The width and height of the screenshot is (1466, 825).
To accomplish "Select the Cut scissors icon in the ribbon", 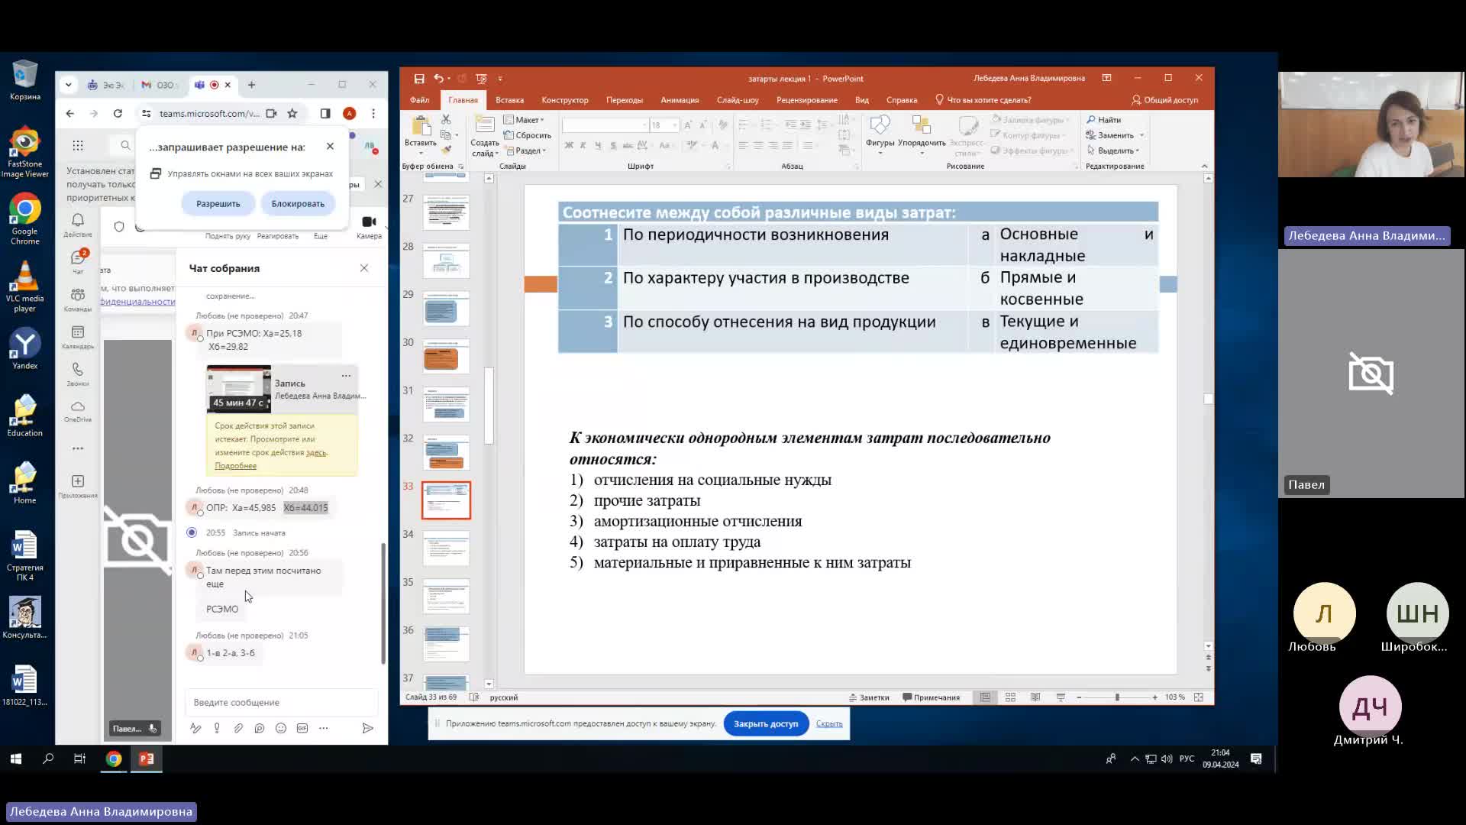I will point(446,120).
